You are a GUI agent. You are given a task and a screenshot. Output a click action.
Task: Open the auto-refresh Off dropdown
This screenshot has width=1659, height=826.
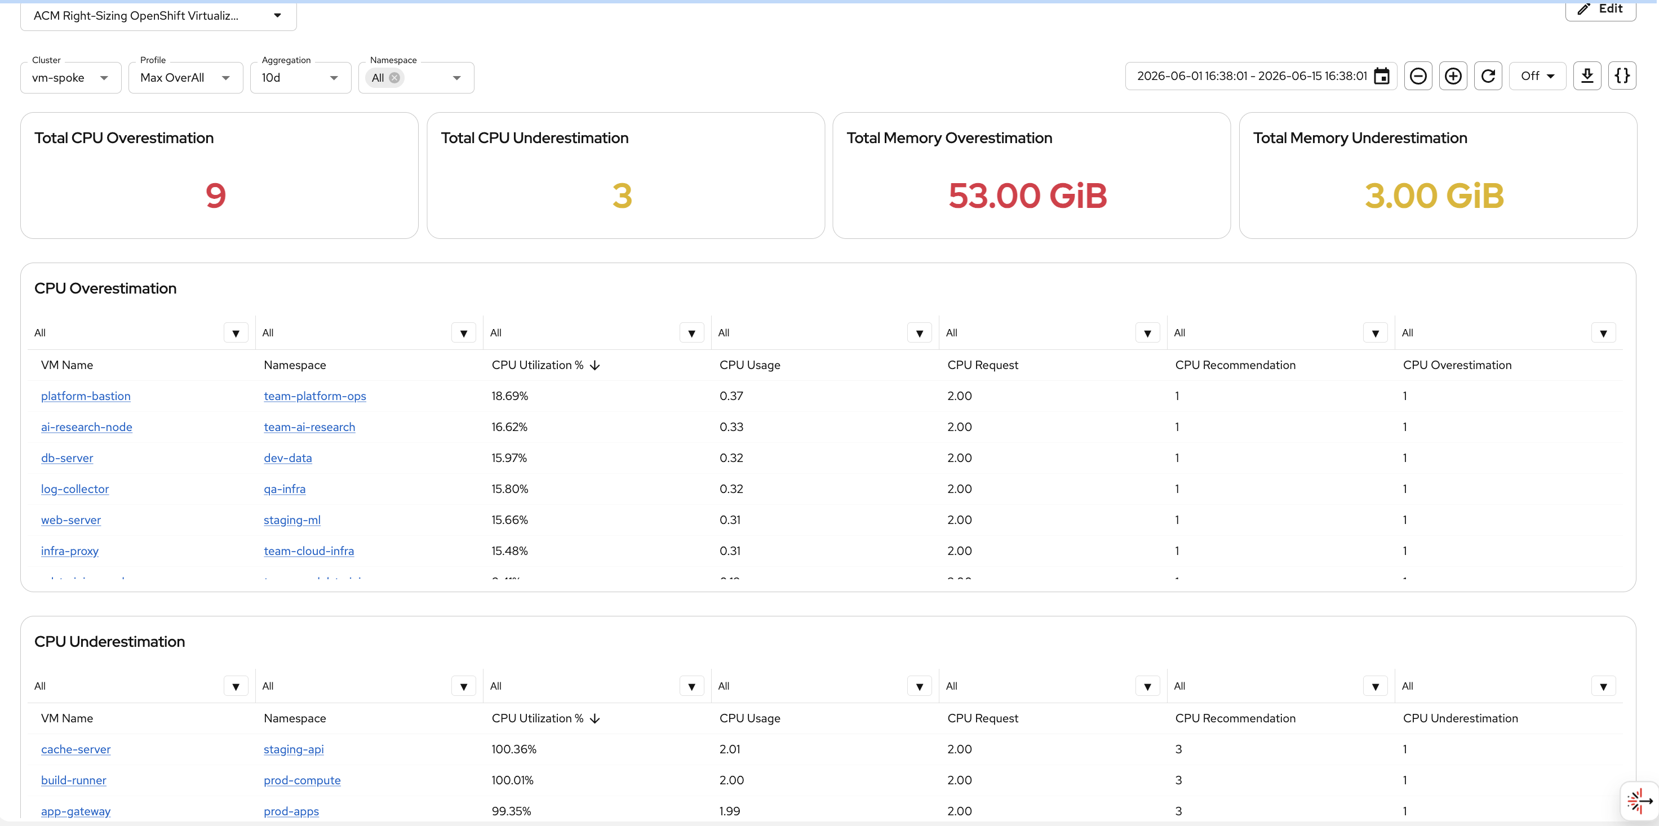pyautogui.click(x=1537, y=76)
